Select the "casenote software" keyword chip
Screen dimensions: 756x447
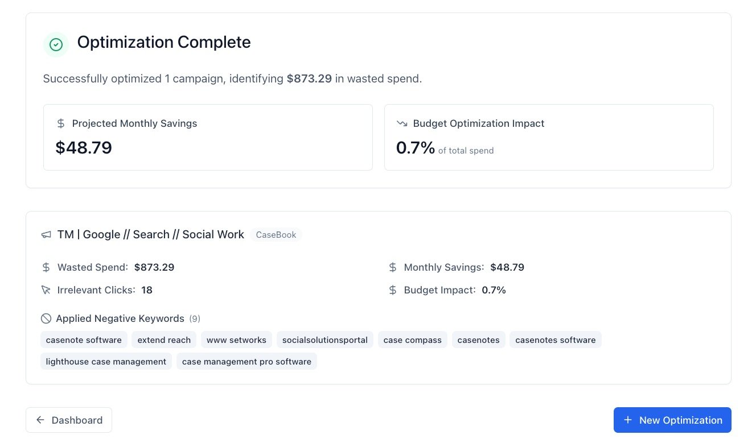84,340
